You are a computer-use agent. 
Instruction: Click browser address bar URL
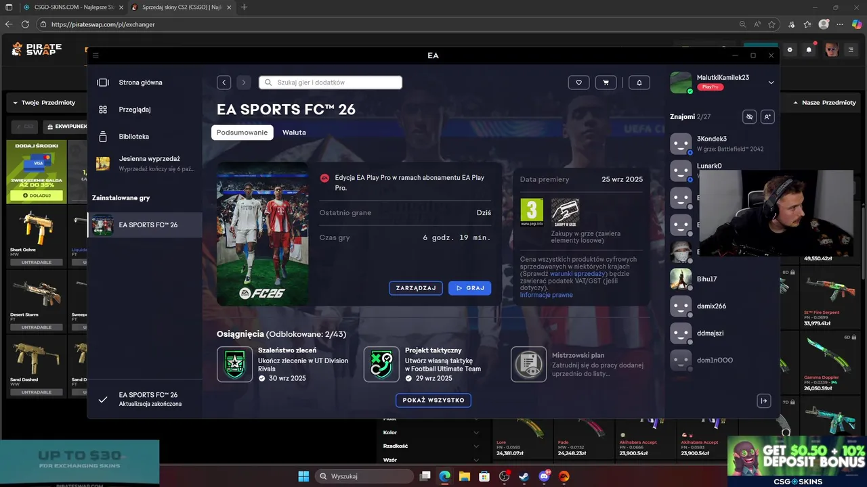click(103, 24)
